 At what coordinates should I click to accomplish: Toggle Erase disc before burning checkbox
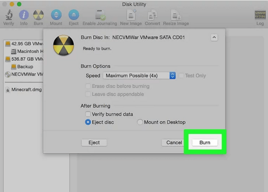coord(88,86)
